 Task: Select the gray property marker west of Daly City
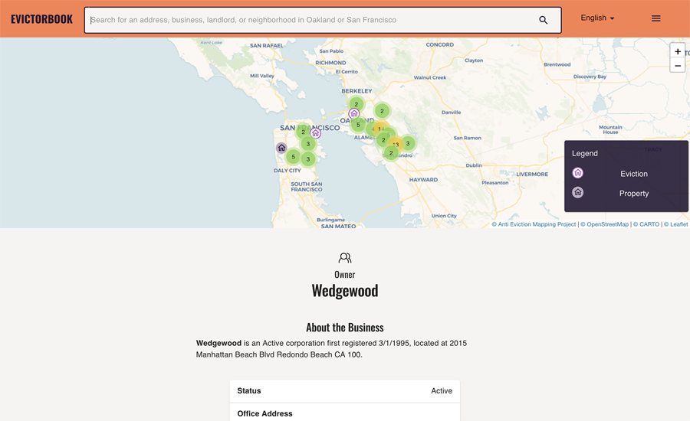click(x=281, y=148)
